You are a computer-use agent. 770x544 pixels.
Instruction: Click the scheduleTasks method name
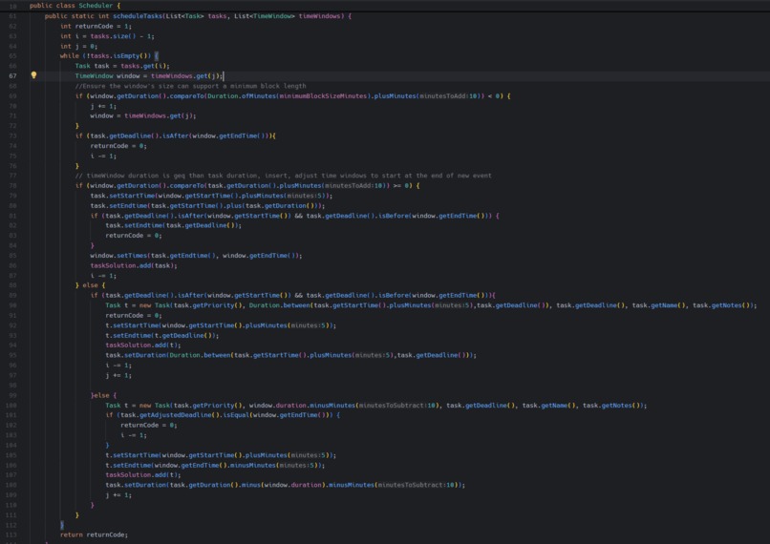pos(139,16)
